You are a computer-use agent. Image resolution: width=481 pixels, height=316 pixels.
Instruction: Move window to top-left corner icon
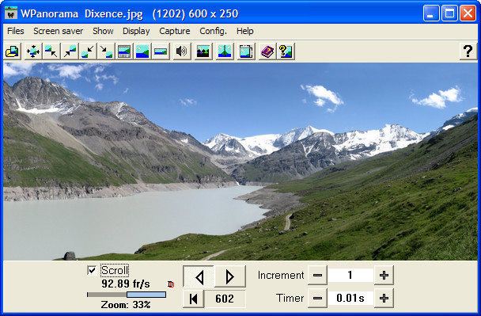(51, 51)
